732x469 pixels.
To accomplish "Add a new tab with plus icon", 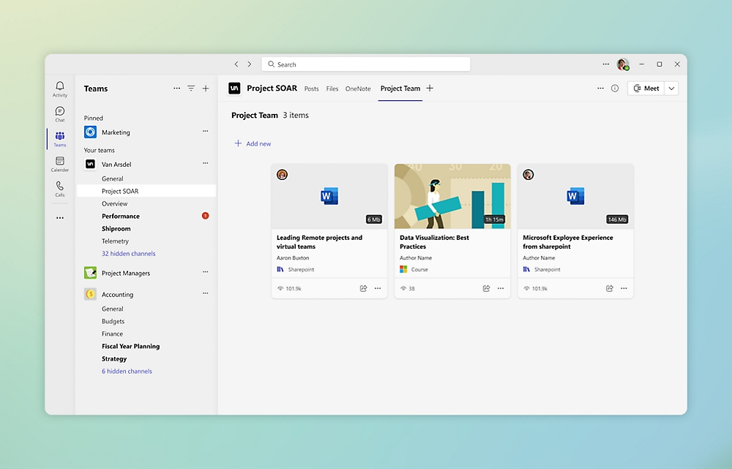I will [x=430, y=89].
